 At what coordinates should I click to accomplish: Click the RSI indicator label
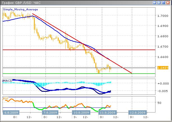click(x=6, y=98)
